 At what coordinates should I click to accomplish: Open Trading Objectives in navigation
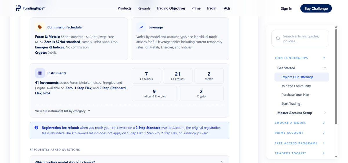point(171,8)
